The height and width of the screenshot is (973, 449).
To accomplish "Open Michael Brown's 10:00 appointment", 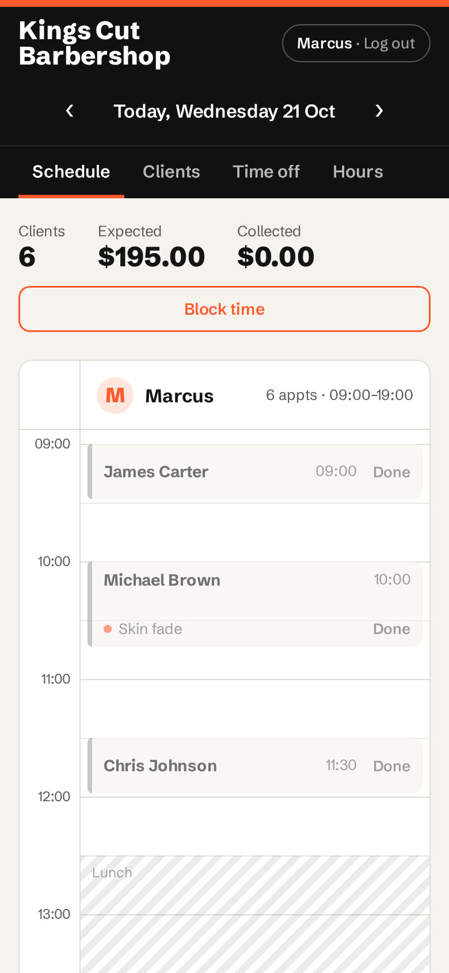I will coord(255,605).
